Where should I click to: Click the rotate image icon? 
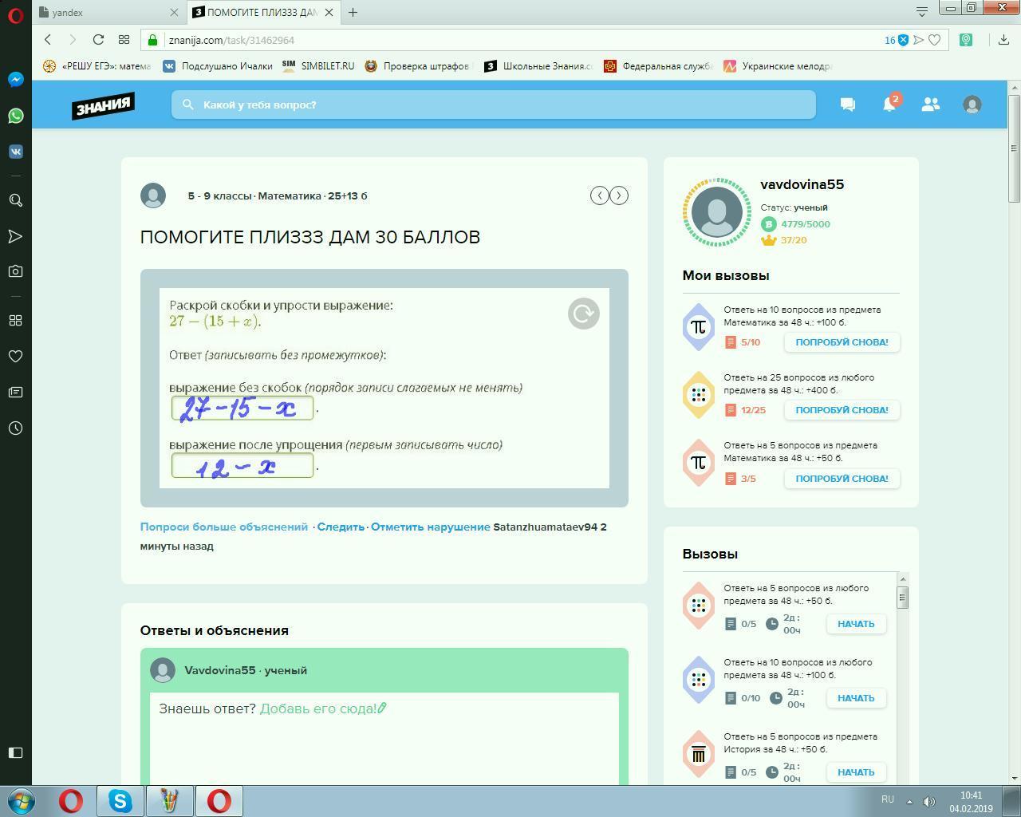[x=583, y=314]
